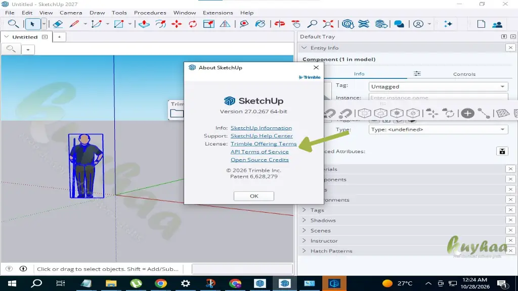Select the Arc drawing tool
This screenshot has width=518, height=291.
(x=96, y=24)
